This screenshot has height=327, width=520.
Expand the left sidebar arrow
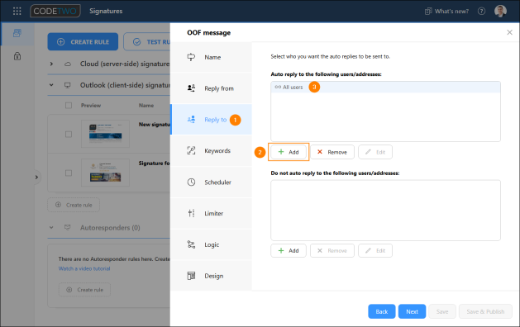[36, 178]
